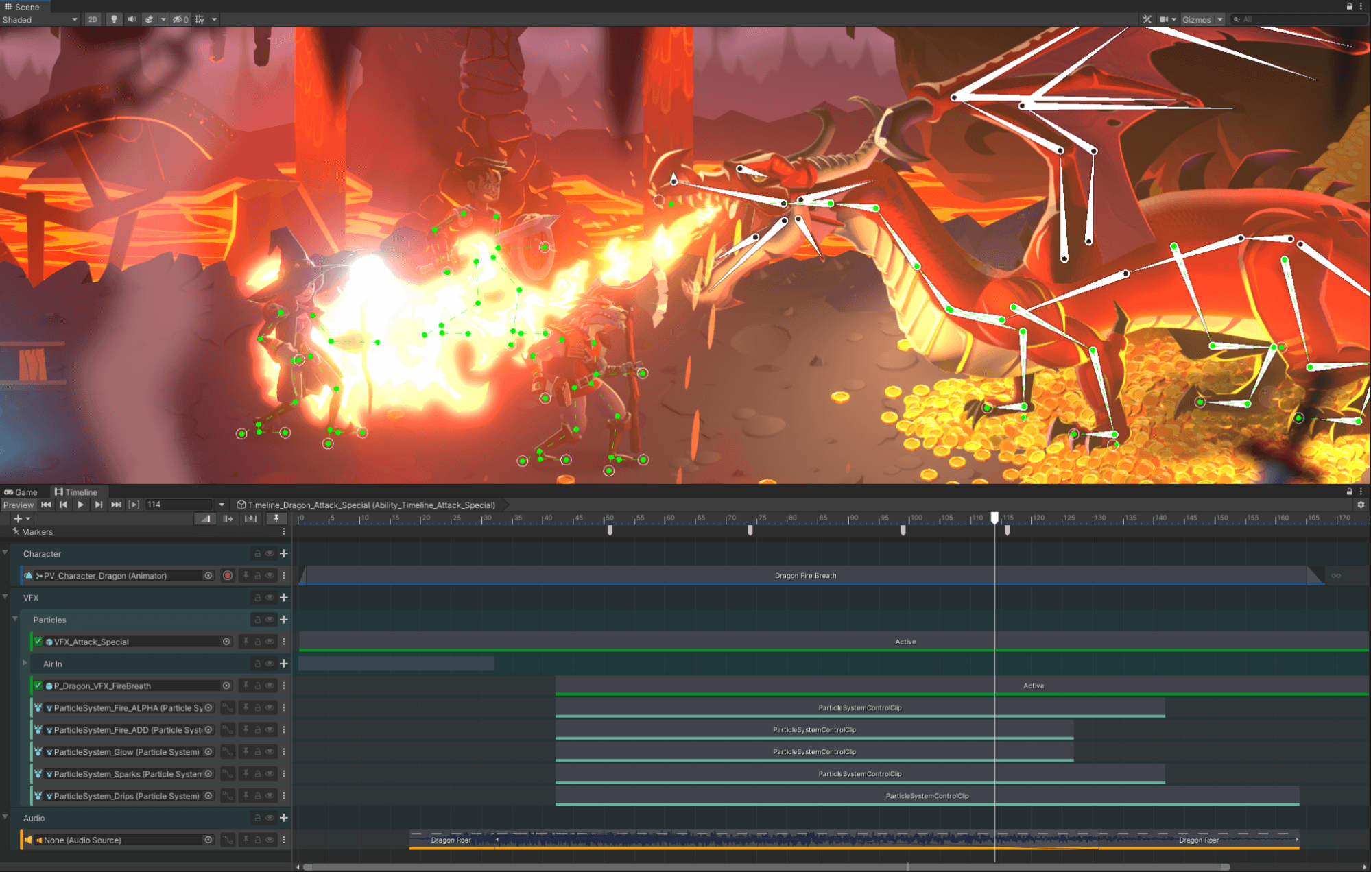Open PV_Character_Dragon track options menu

[x=284, y=575]
